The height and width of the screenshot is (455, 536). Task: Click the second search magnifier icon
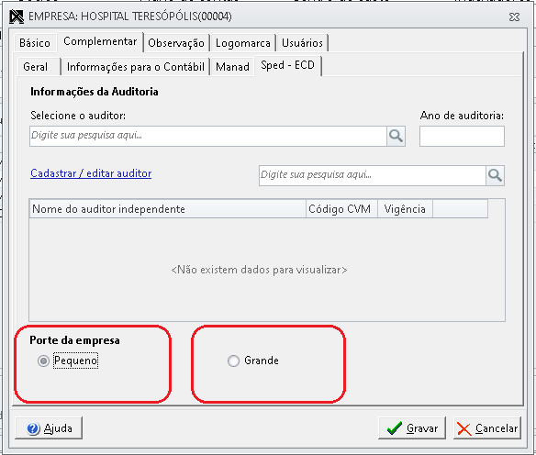pos(495,175)
